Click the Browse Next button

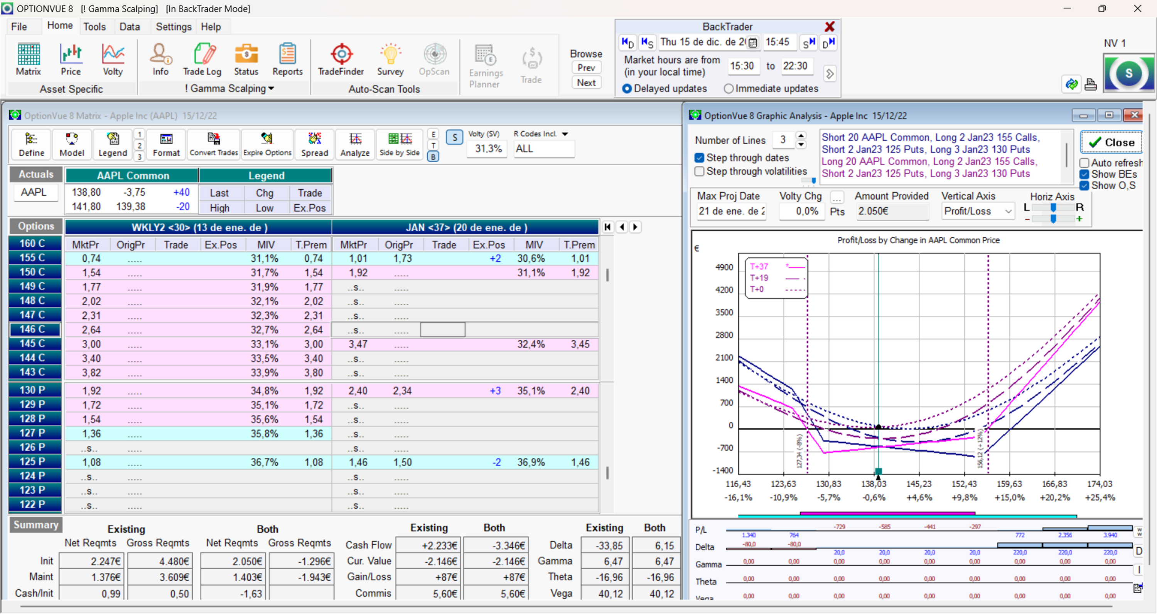[x=586, y=82]
